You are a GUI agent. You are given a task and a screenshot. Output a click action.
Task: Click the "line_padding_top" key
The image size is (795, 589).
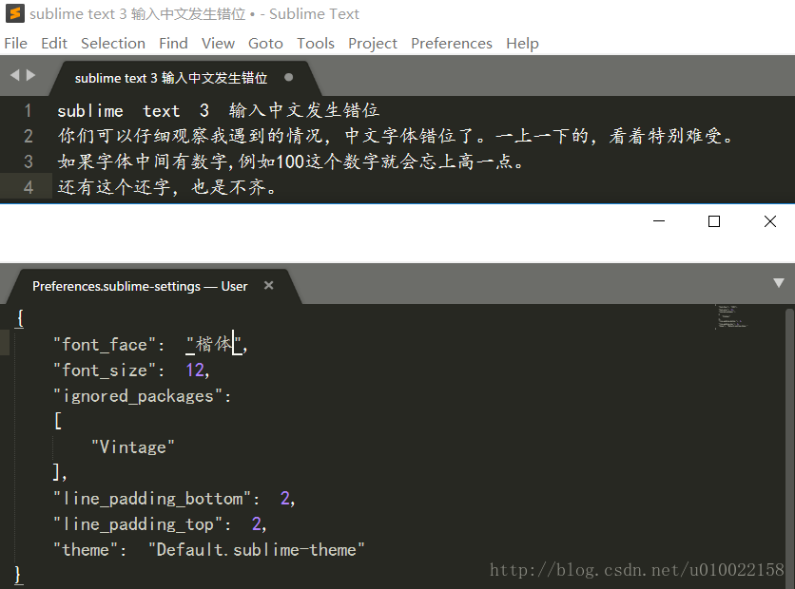point(138,524)
